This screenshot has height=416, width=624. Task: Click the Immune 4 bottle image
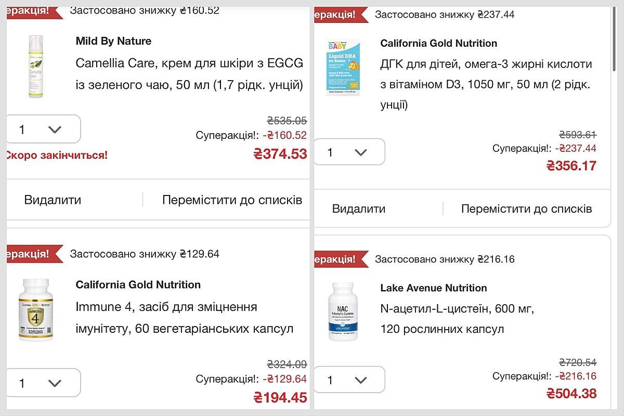tap(35, 310)
